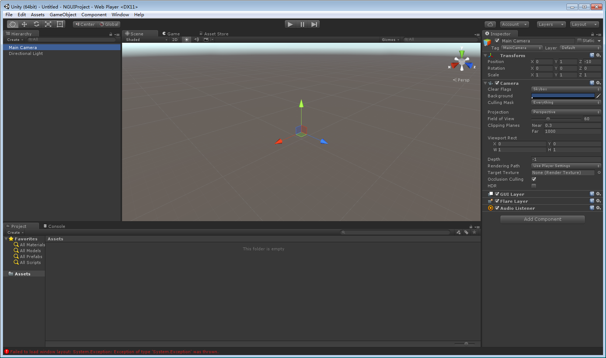Toggle Flare Layer enabled checkbox
This screenshot has height=358, width=606.
(497, 201)
